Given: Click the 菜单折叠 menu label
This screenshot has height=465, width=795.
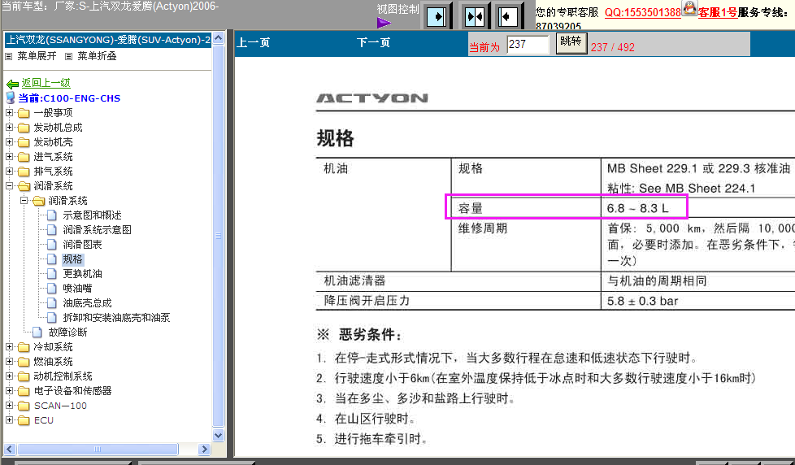Looking at the screenshot, I should tap(97, 56).
